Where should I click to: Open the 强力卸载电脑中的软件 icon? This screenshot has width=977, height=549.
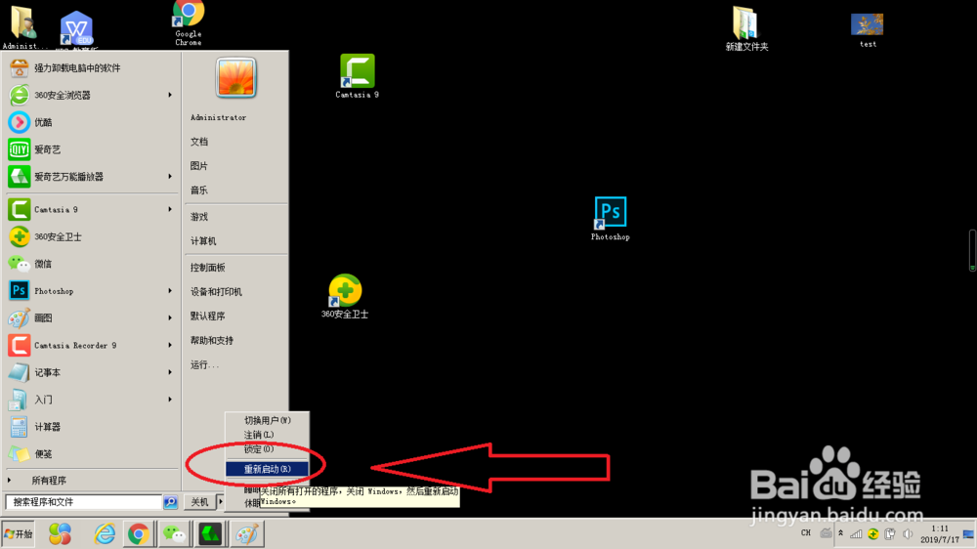pos(19,68)
